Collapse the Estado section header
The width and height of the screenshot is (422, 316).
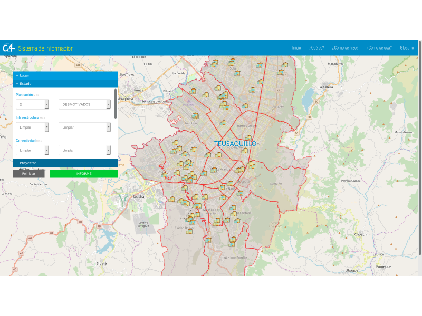[65, 83]
